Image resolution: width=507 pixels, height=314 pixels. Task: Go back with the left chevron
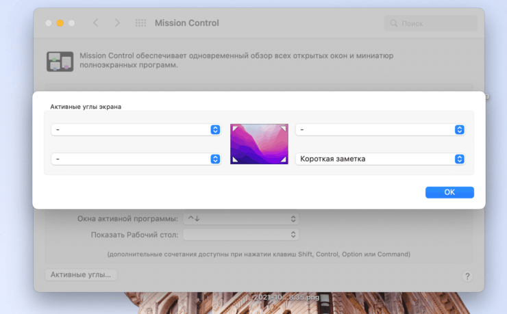point(96,23)
